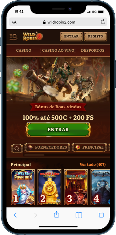116x235 pixels.
Task: Switch to Casino ao Vivo tab
Action: click(x=58, y=51)
